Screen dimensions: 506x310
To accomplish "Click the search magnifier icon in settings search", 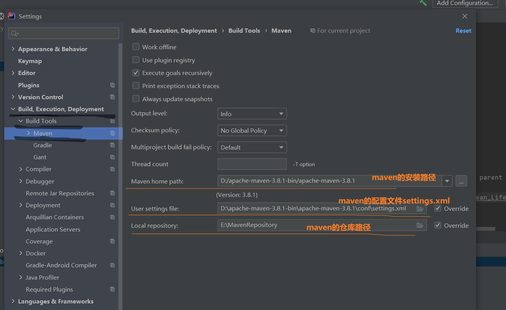I will (15, 33).
